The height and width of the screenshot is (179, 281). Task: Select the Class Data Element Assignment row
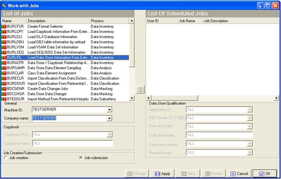click(65, 73)
